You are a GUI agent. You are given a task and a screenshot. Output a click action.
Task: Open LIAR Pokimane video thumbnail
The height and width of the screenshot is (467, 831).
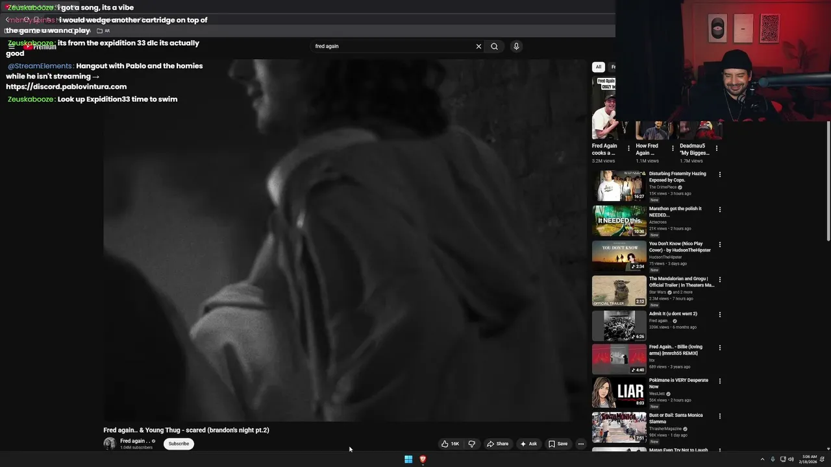tap(619, 392)
